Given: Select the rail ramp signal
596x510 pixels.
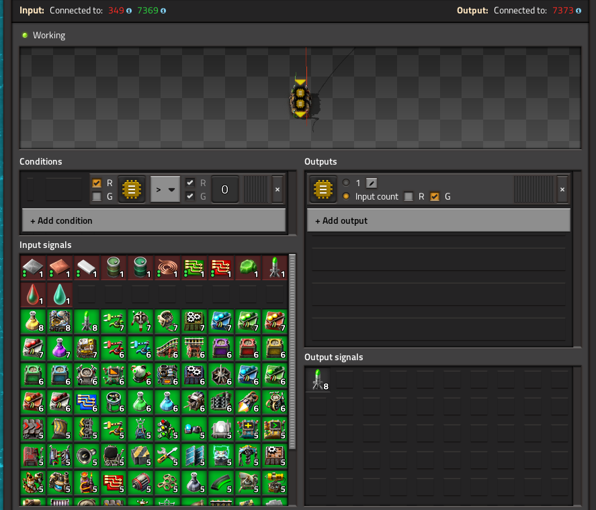Looking at the screenshot, I should (x=167, y=349).
